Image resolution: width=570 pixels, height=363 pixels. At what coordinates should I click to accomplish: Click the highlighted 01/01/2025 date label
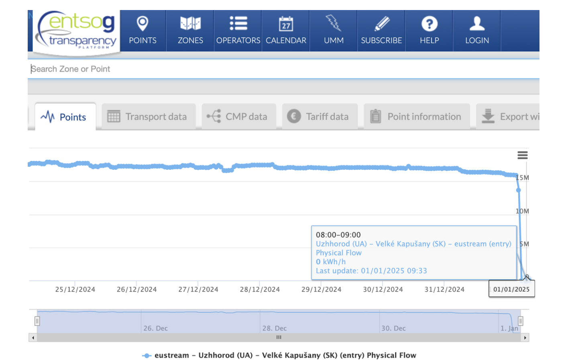tap(511, 289)
